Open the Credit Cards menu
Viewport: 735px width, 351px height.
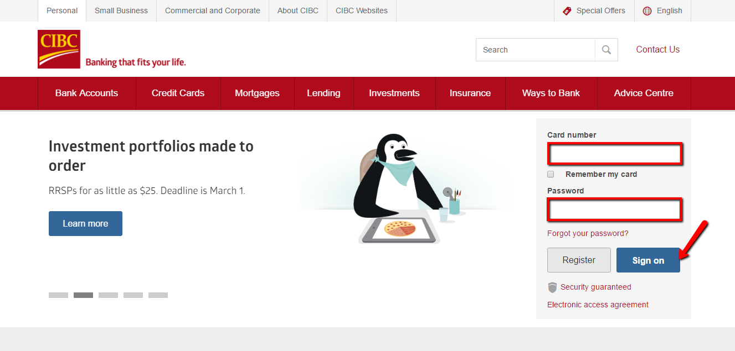pos(178,93)
